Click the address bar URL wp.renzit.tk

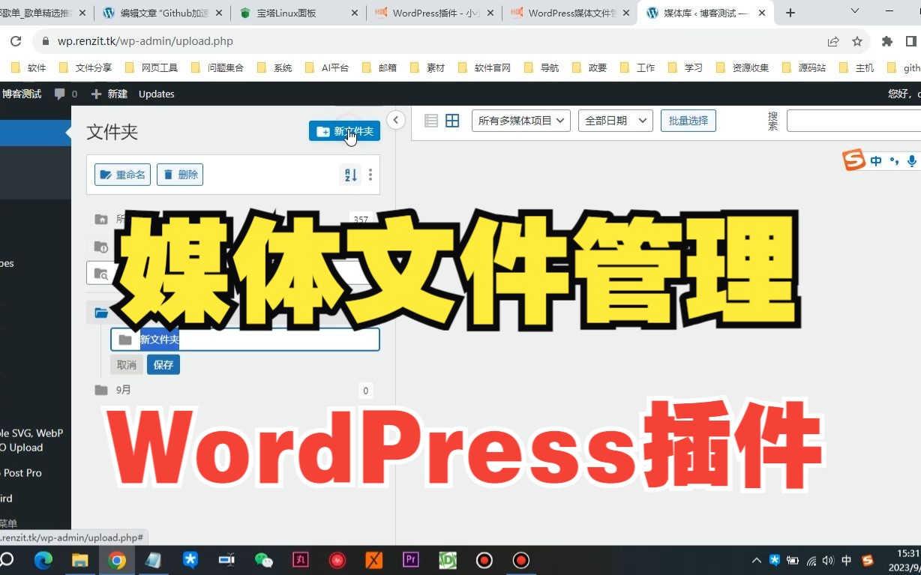pos(145,42)
